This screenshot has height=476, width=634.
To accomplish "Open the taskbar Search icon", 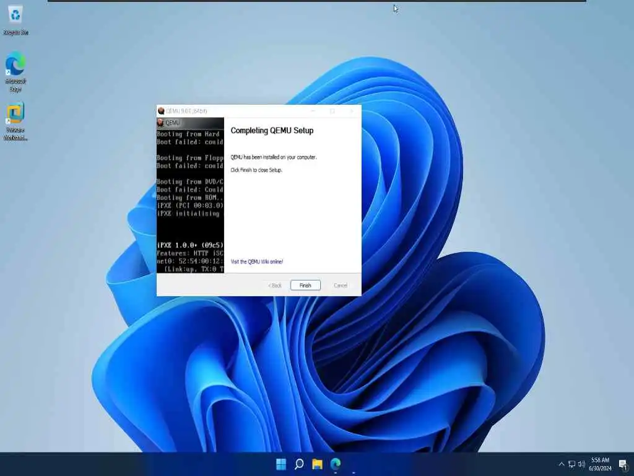I will [299, 464].
